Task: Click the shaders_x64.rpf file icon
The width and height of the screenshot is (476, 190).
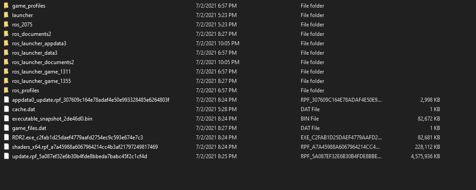Action: pyautogui.click(x=6, y=147)
